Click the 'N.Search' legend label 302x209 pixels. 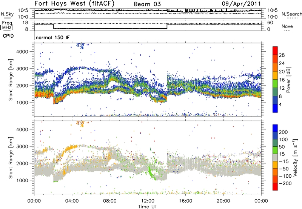coord(291,14)
